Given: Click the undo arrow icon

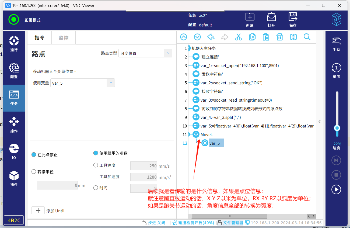Looking at the screenshot, I should click(211, 37).
